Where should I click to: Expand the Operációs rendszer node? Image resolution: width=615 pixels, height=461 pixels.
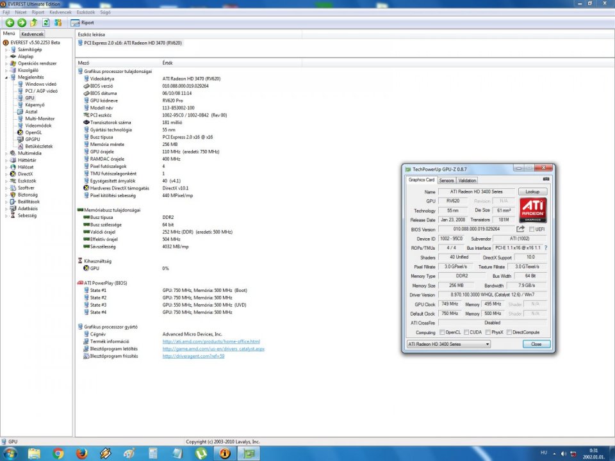6,63
